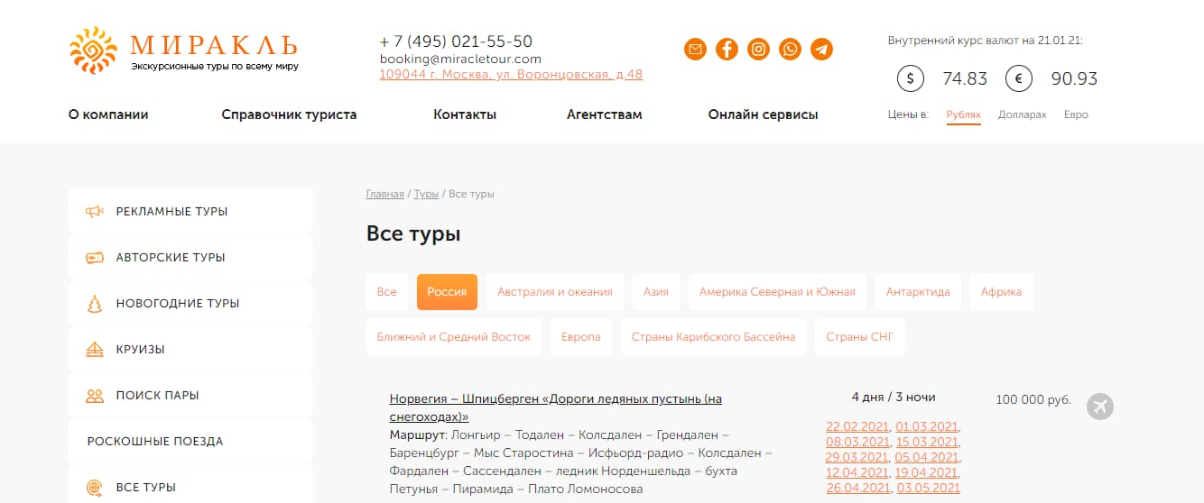Filter tours by Америка Северная и Южная

coord(777,292)
